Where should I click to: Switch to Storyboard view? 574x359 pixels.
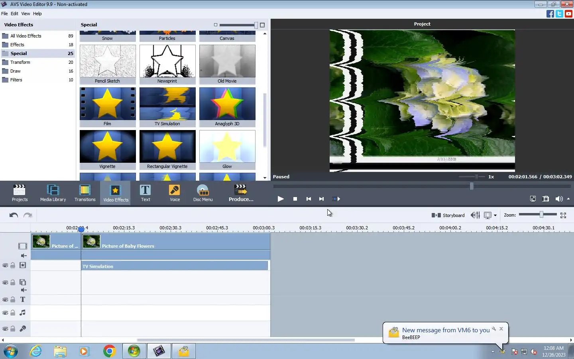point(448,215)
